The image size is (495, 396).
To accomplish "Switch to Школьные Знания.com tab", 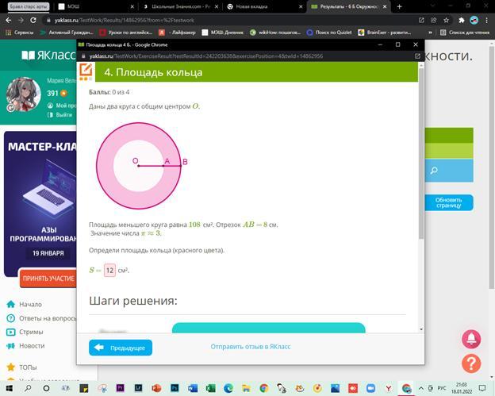I will 181,6.
